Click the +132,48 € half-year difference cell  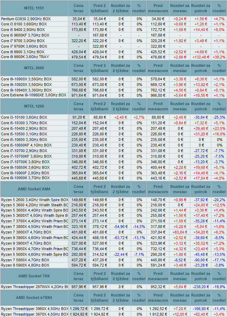200,57
